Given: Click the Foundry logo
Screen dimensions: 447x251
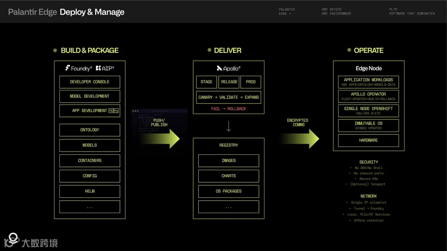Looking at the screenshot, I should click(x=79, y=68).
